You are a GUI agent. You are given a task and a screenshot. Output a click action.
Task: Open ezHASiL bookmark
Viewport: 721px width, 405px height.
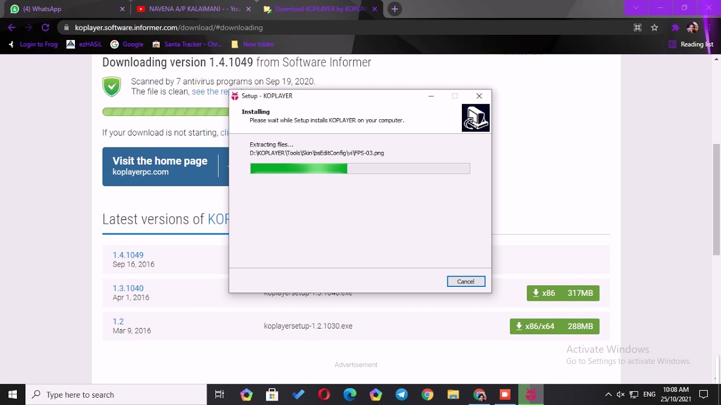coord(84,44)
